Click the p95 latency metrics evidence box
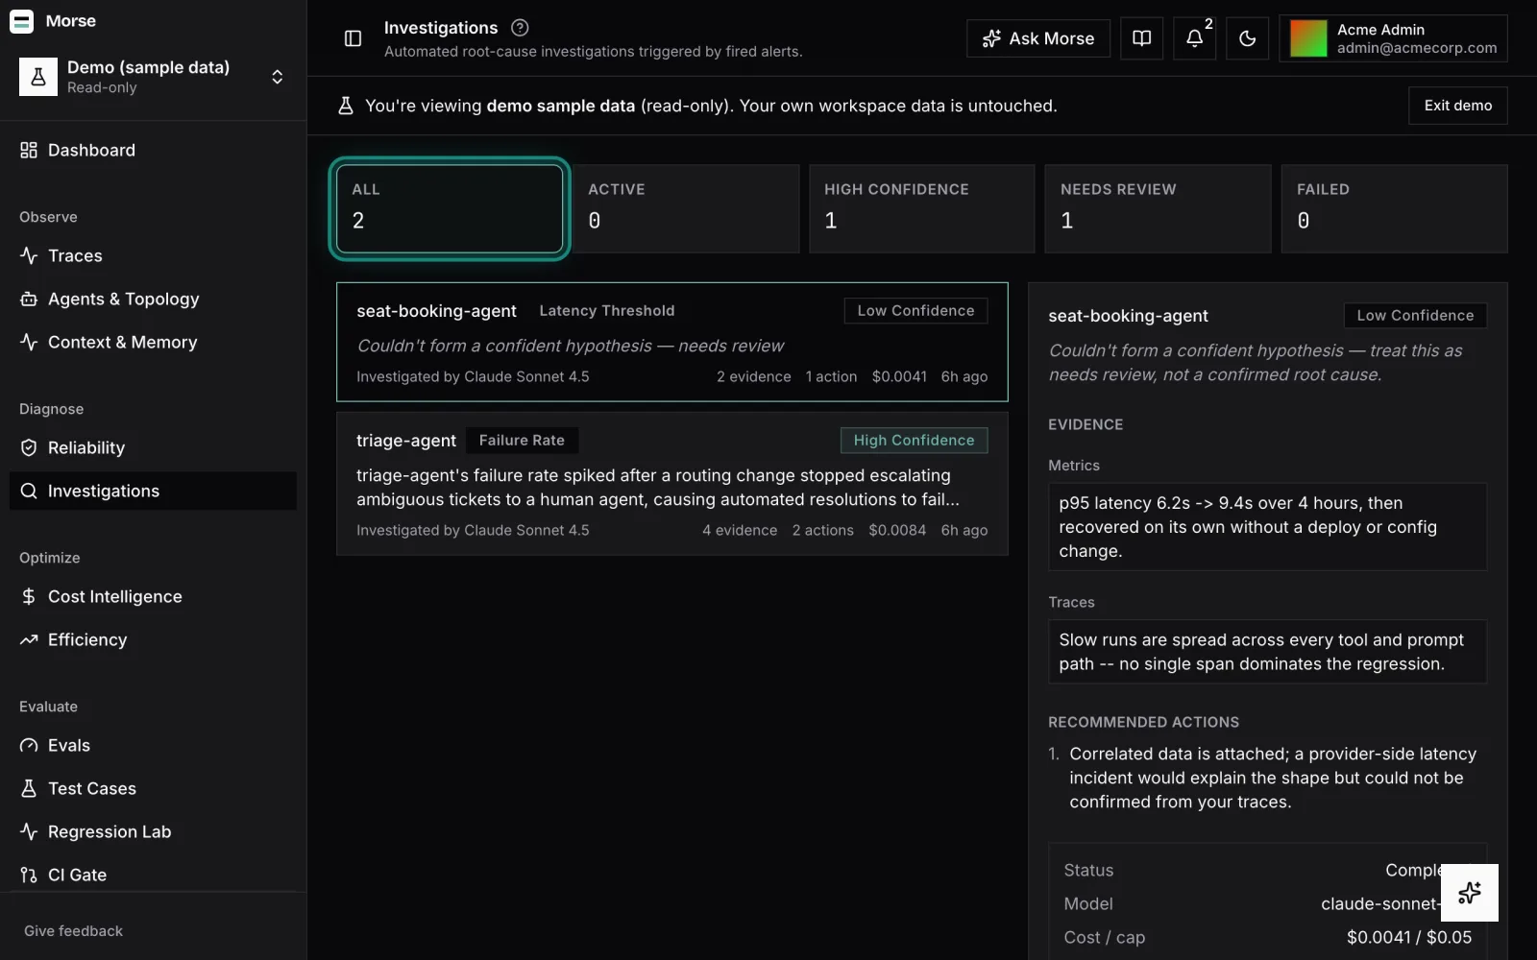The width and height of the screenshot is (1537, 960). 1267,527
